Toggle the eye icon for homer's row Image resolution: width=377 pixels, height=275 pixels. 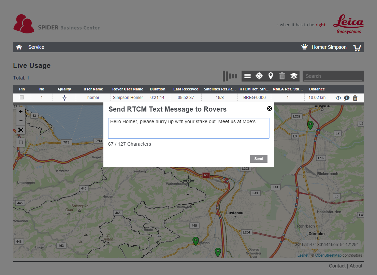click(338, 98)
